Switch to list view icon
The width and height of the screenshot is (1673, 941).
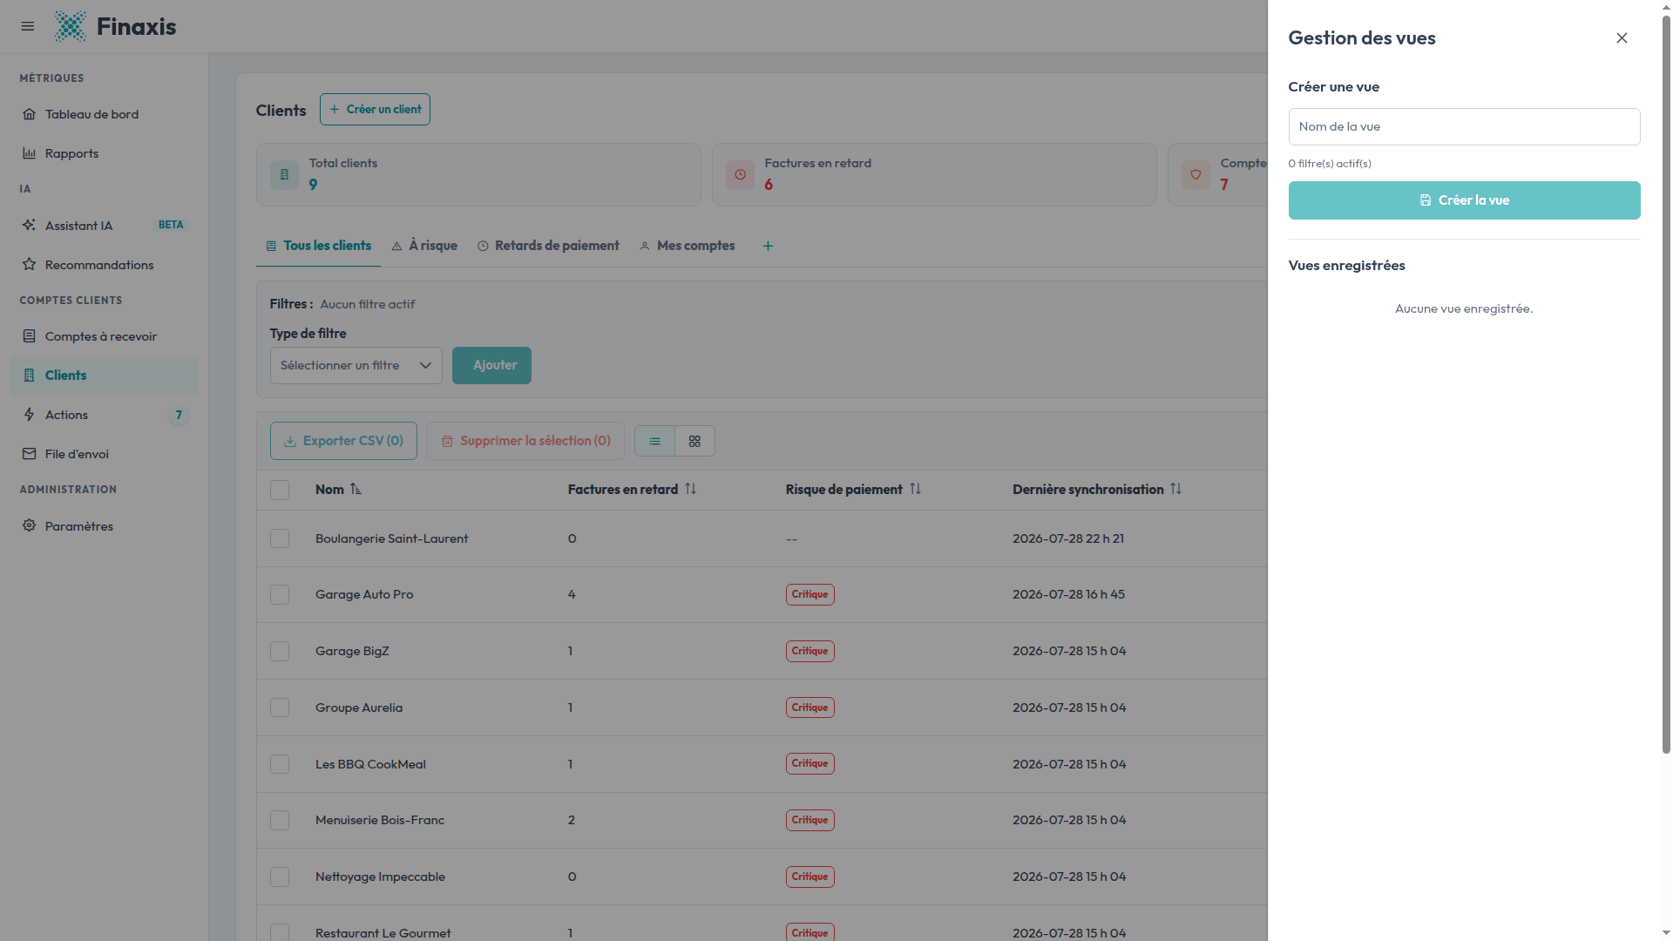point(654,442)
